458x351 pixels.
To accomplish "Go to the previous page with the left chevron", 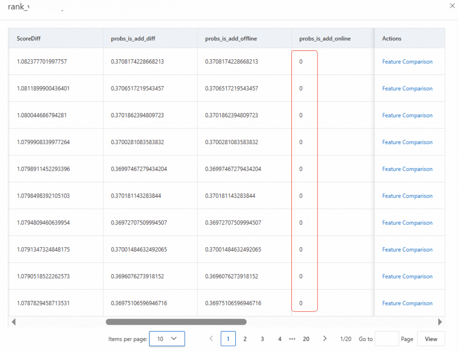I will (x=211, y=338).
